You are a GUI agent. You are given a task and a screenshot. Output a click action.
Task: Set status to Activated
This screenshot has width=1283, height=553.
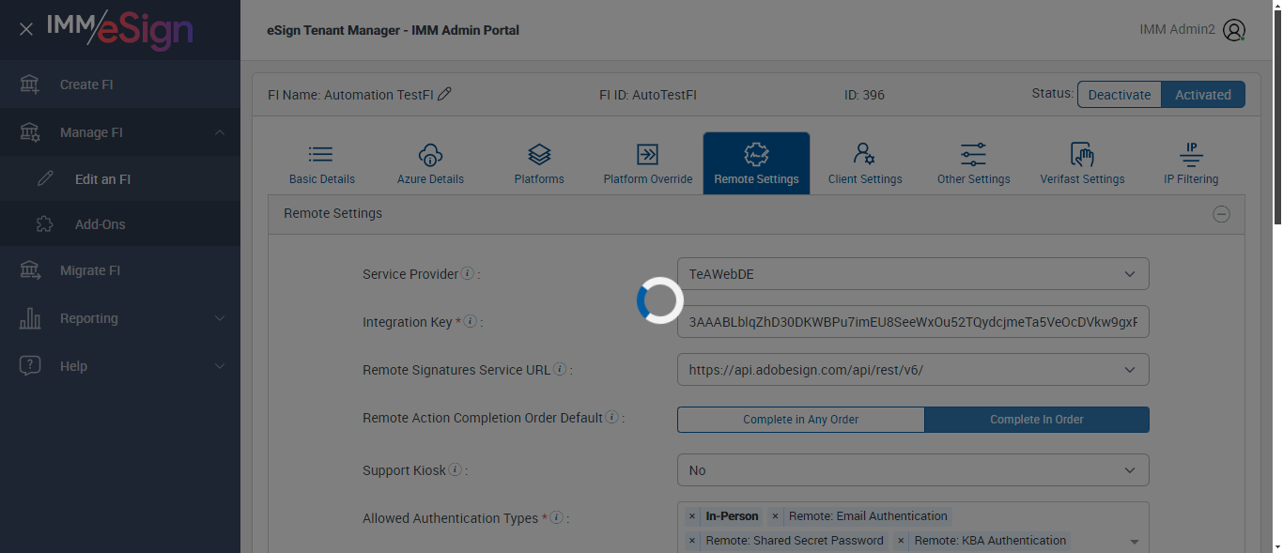tap(1203, 95)
